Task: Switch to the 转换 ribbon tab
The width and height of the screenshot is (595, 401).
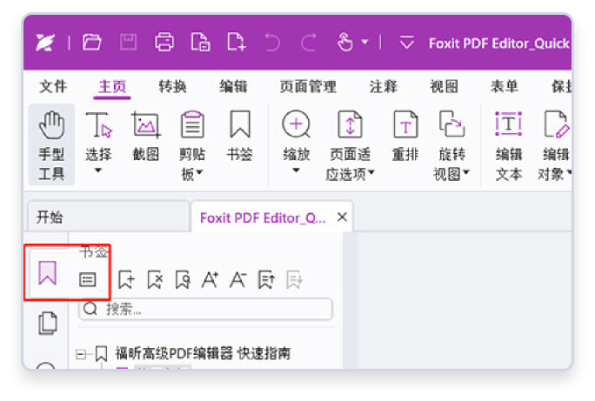Action: tap(172, 86)
